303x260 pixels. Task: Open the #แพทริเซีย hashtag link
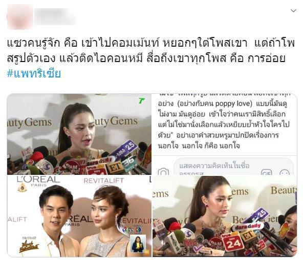click(34, 74)
